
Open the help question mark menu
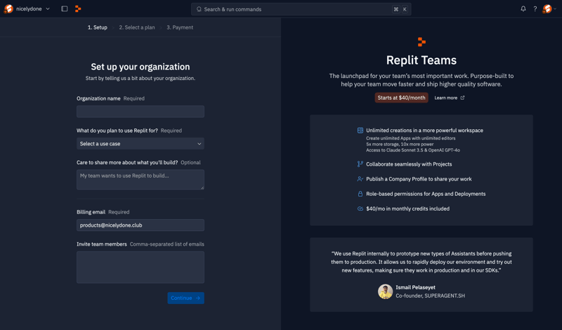tap(535, 8)
